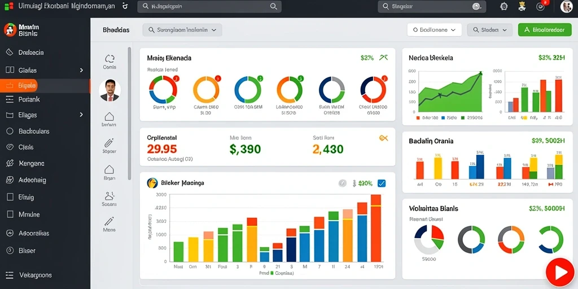Open the settings gear in the top bar
This screenshot has height=289, width=578.
coord(503,6)
